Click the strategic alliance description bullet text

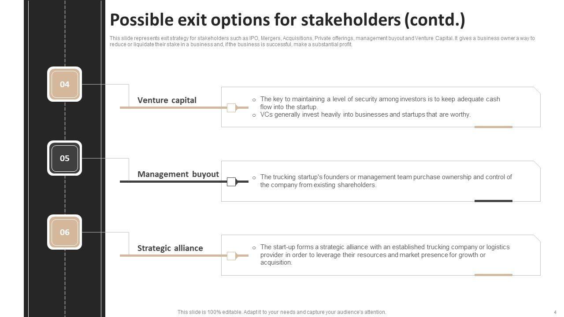coord(384,254)
